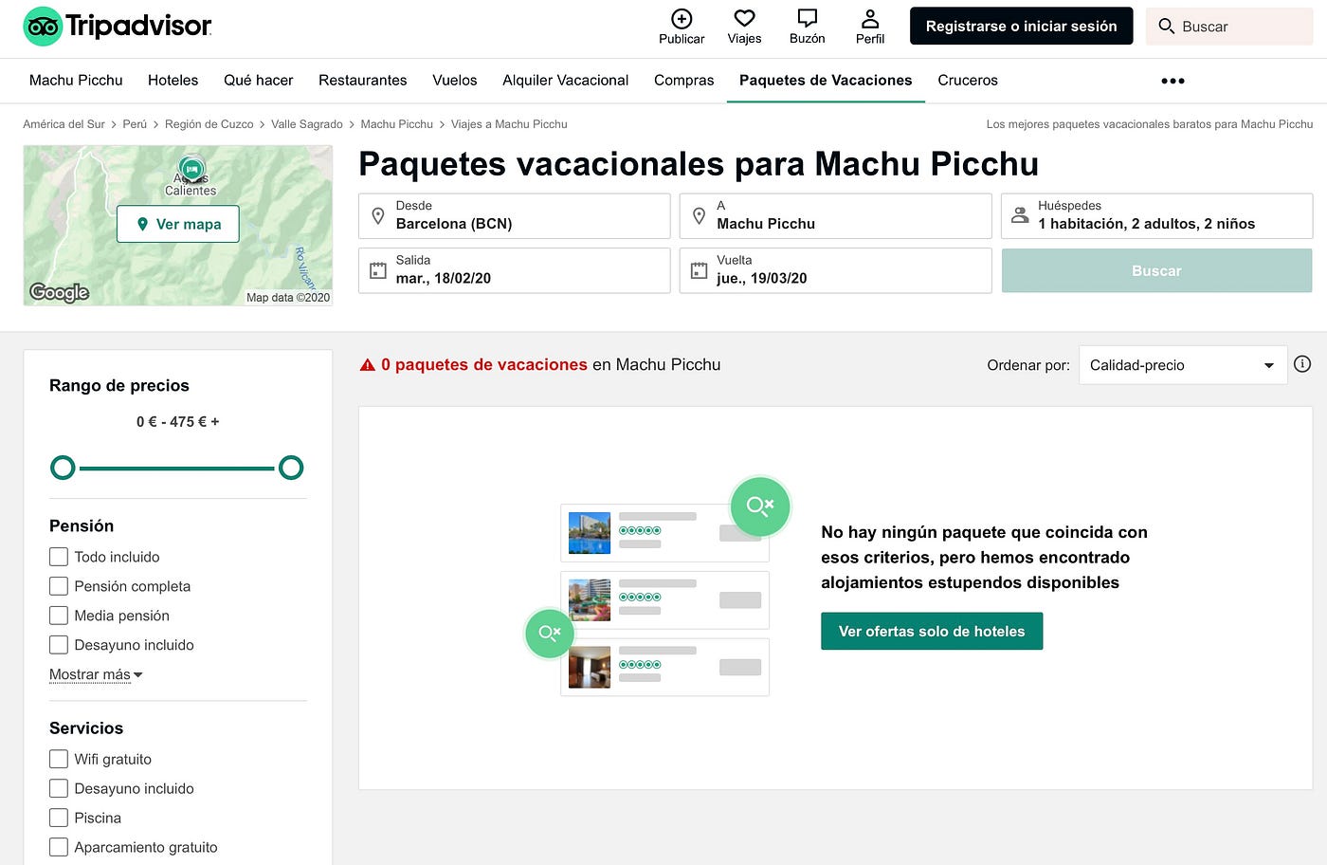
Task: Open the Hoteles tab
Action: click(173, 81)
